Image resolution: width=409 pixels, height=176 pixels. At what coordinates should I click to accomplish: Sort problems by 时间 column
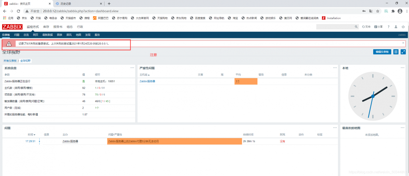point(31,135)
